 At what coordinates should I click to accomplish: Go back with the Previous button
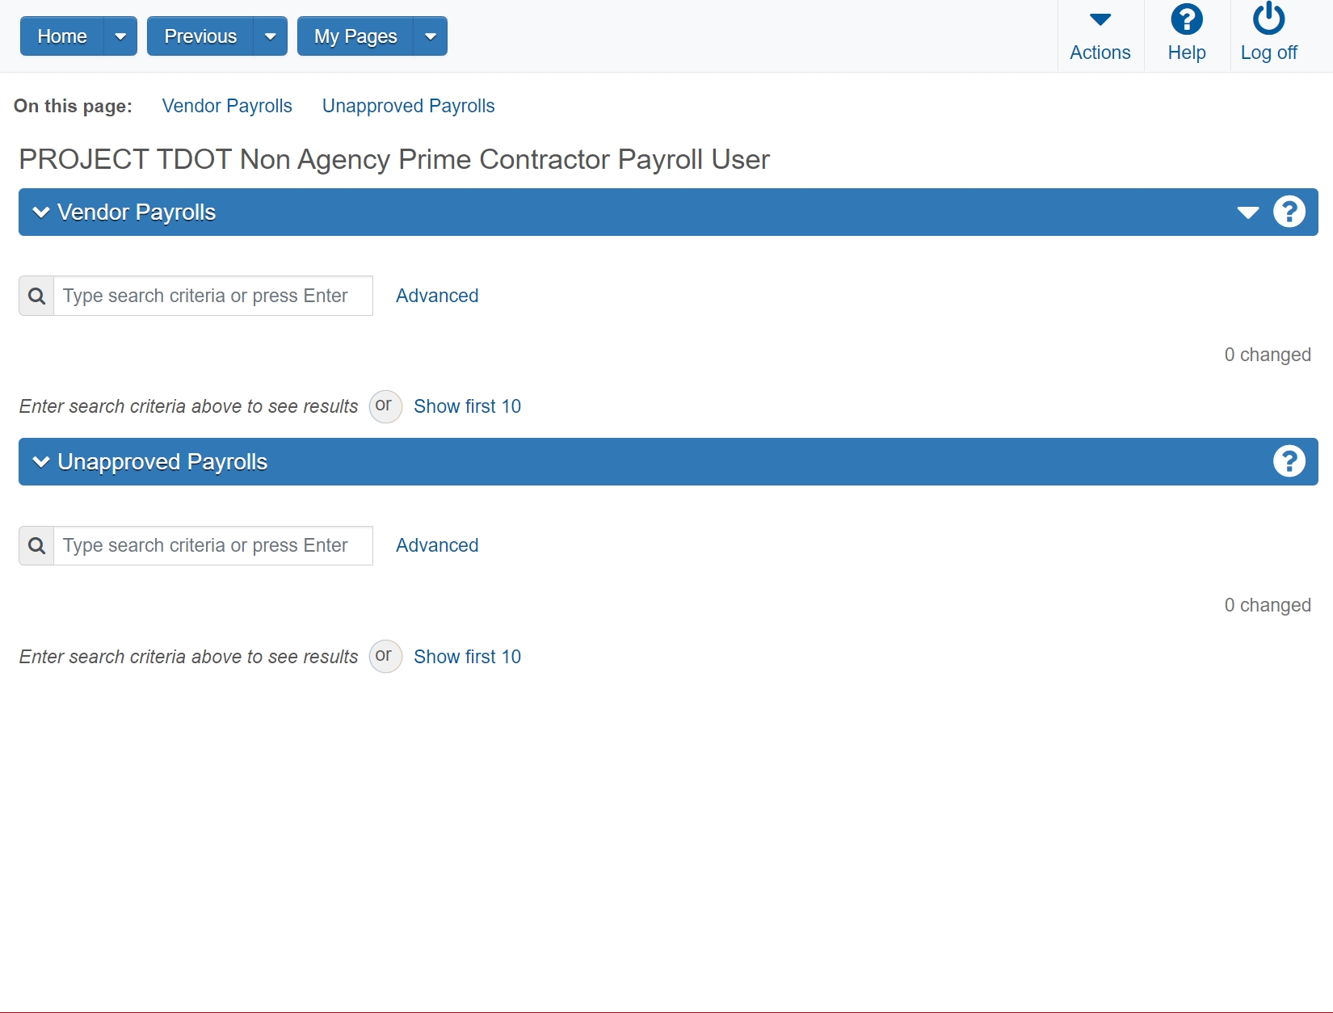coord(200,36)
